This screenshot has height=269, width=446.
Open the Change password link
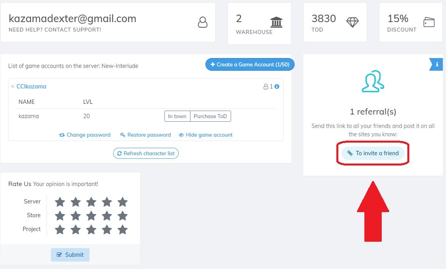tap(85, 135)
